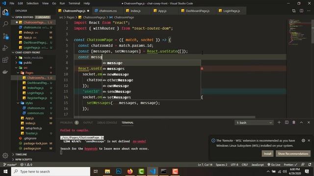The image size is (314, 176).
Task: Follow the keywords link in terminal
Action: [x=91, y=149]
